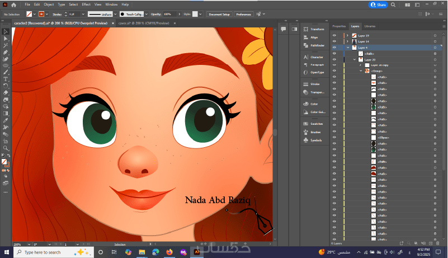The image size is (448, 258).
Task: Expand Layer 14 in Layers panel
Action: coord(347,41)
